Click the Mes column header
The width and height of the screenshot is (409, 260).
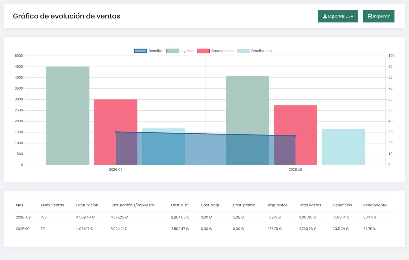[19, 205]
